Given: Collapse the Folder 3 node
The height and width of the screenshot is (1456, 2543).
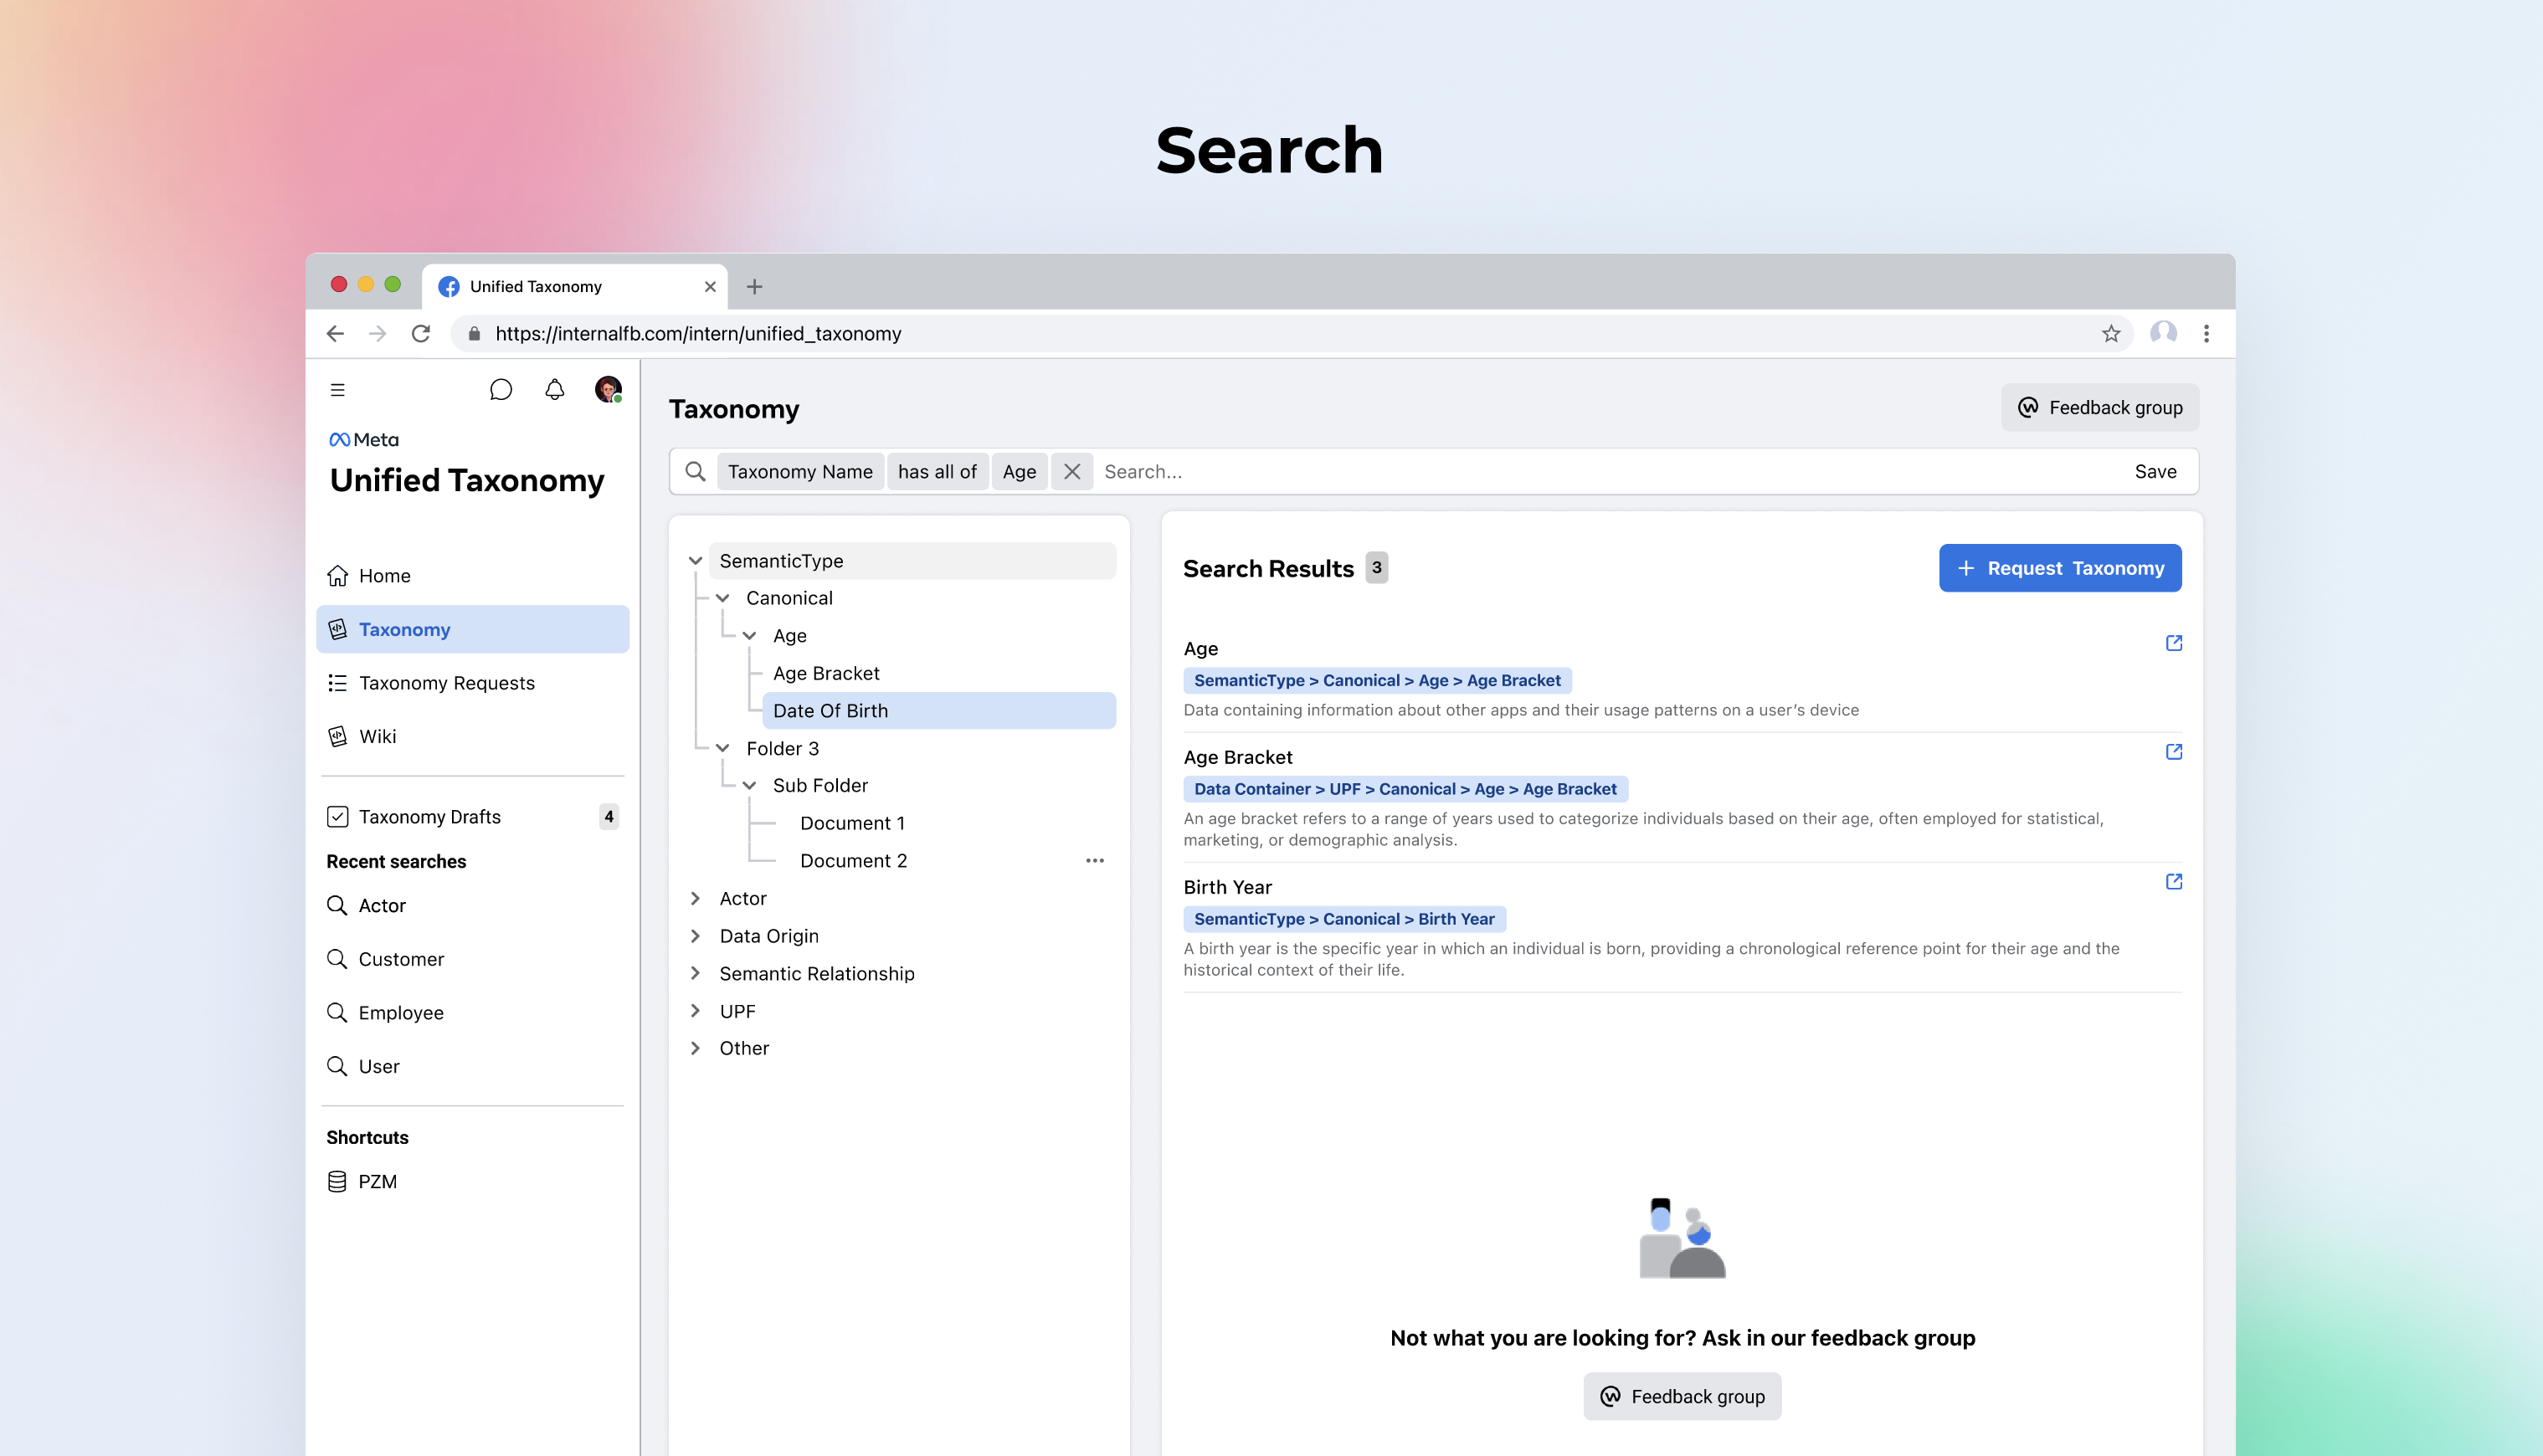Looking at the screenshot, I should pyautogui.click(x=722, y=749).
